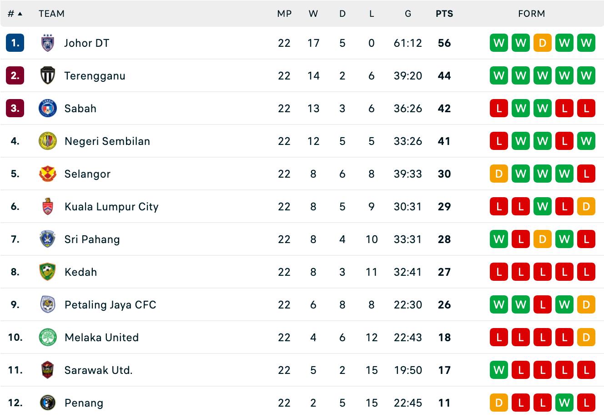Image resolution: width=604 pixels, height=418 pixels.
Task: Click the Johor DT club crest
Action: coord(47,43)
